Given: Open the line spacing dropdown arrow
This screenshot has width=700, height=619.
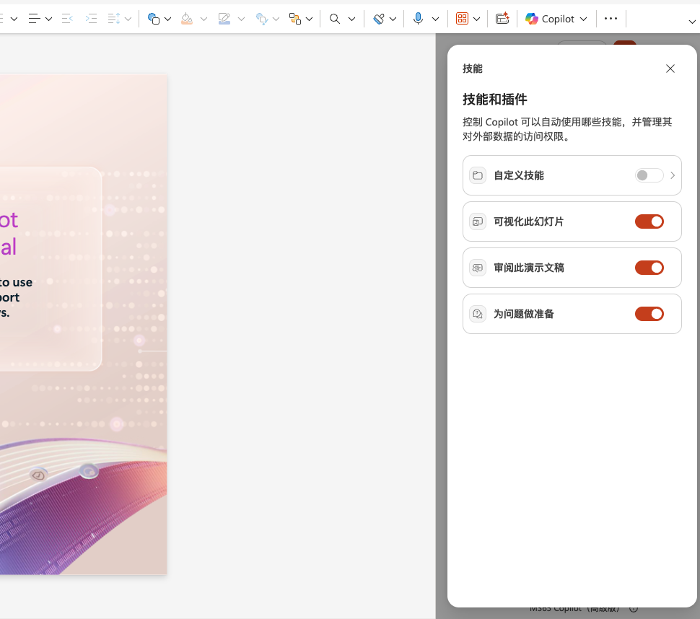Looking at the screenshot, I should (x=128, y=19).
